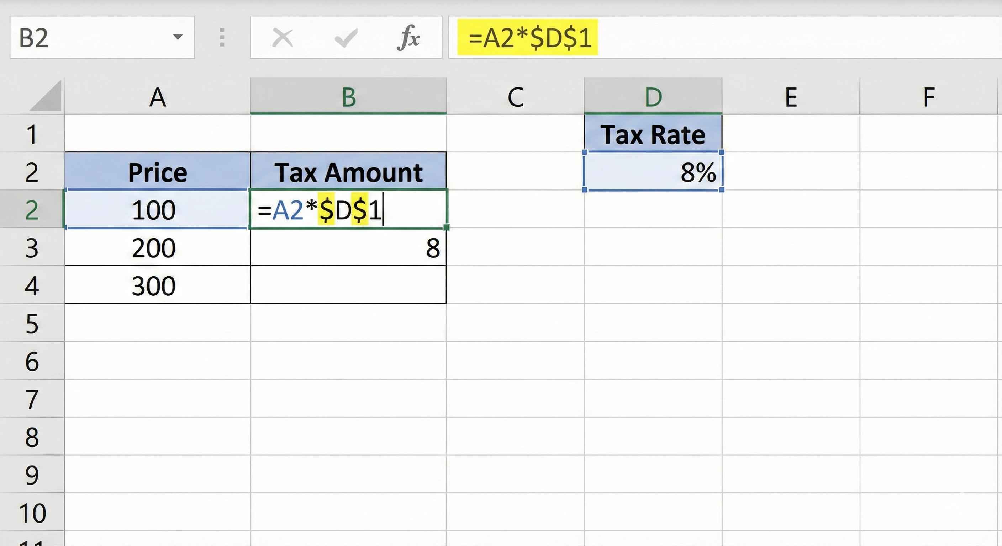Click the highlighted formula =A2*$D$1 in formula bar

[x=529, y=37]
